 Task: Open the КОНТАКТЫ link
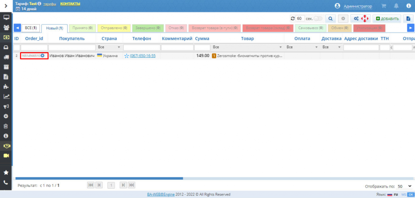coord(70,4)
